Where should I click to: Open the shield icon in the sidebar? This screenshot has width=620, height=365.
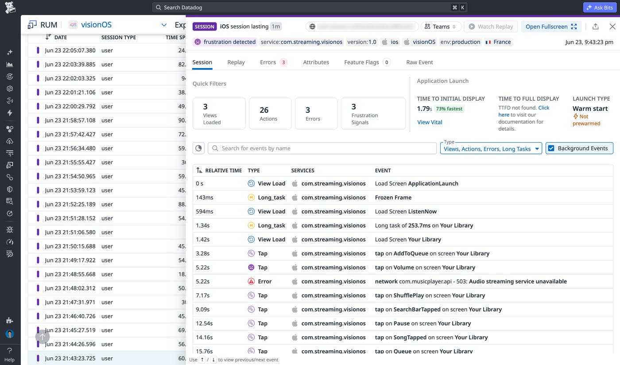point(10,189)
